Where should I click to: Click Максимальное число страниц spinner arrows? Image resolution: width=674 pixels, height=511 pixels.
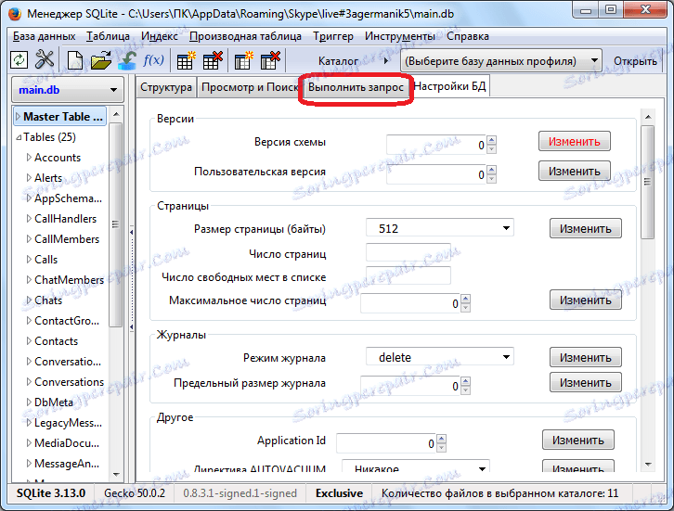point(465,303)
